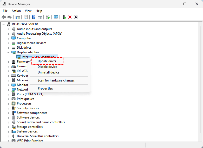Image resolution: width=203 pixels, height=148 pixels.
Task: Click the vertical scrollbar of the device tree
Action: coord(200,78)
